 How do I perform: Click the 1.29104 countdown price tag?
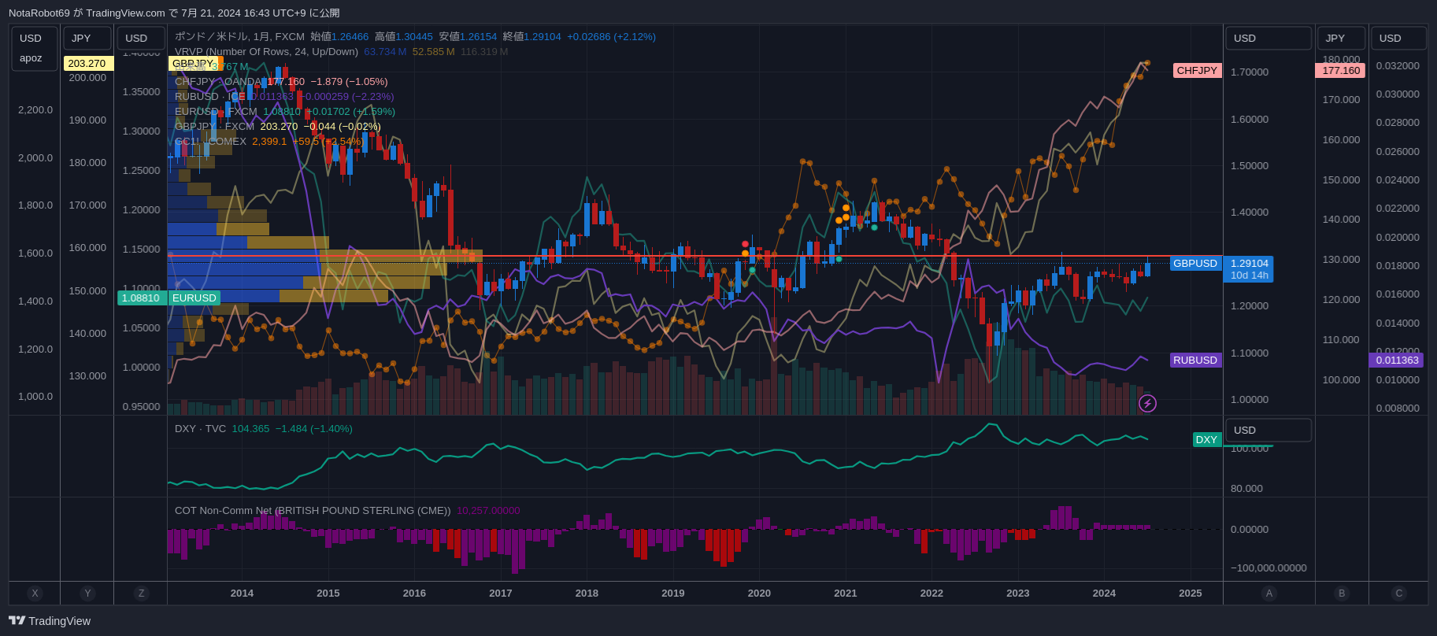coord(1250,269)
